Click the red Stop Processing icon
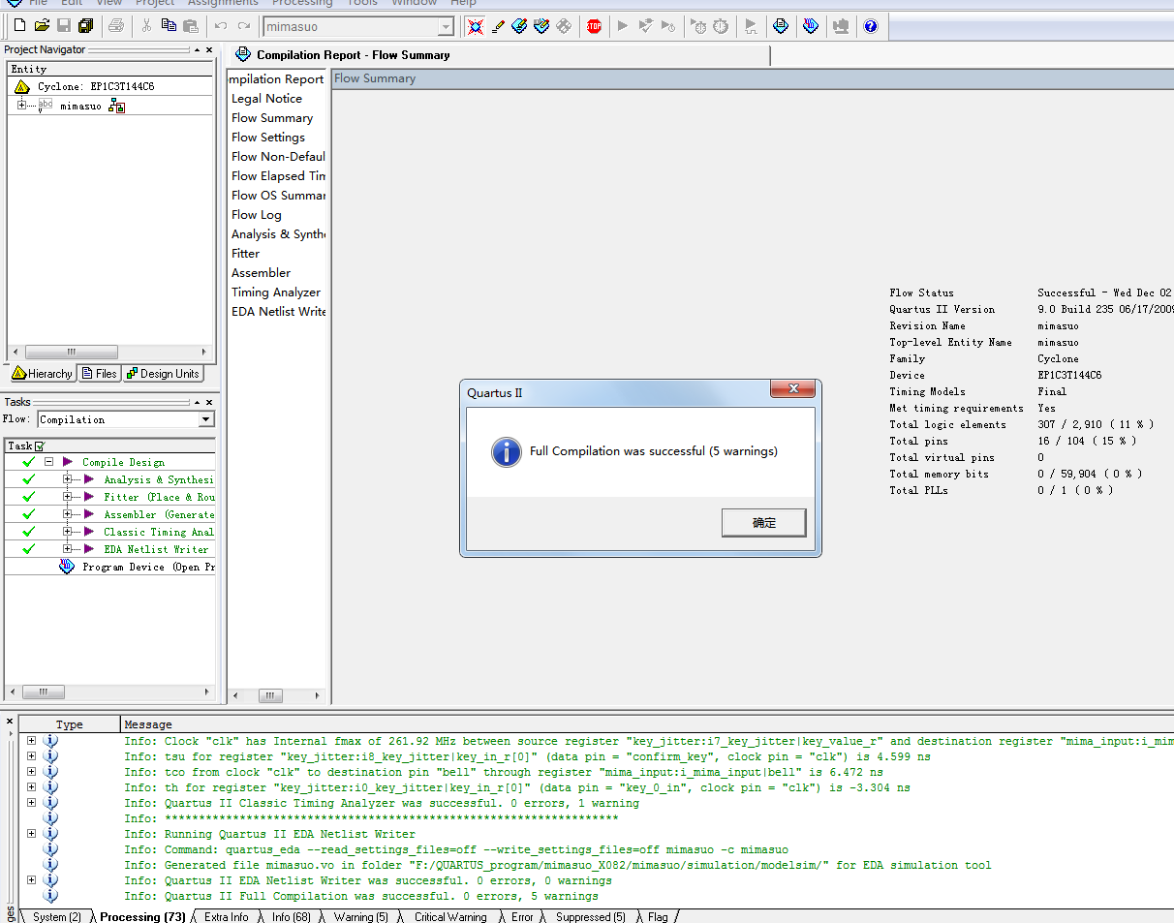 [594, 26]
